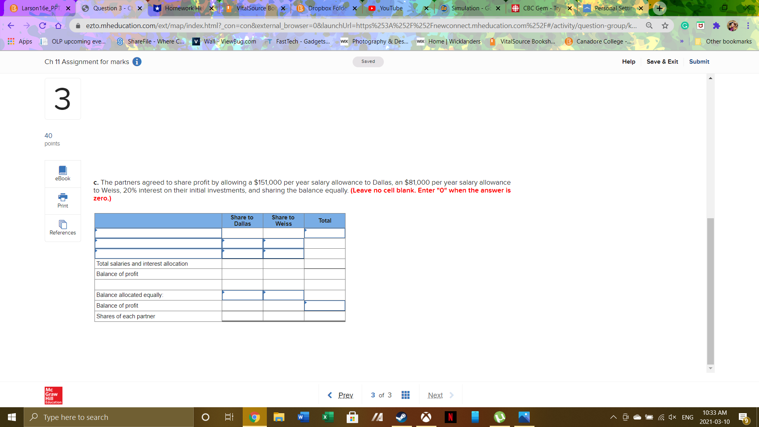Open the question navigation grid
The image size is (759, 427).
[405, 395]
